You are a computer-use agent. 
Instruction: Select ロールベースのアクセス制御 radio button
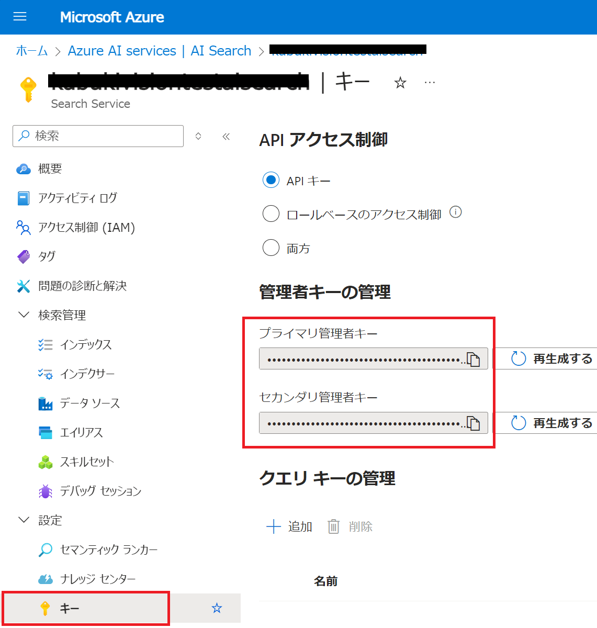click(x=271, y=214)
